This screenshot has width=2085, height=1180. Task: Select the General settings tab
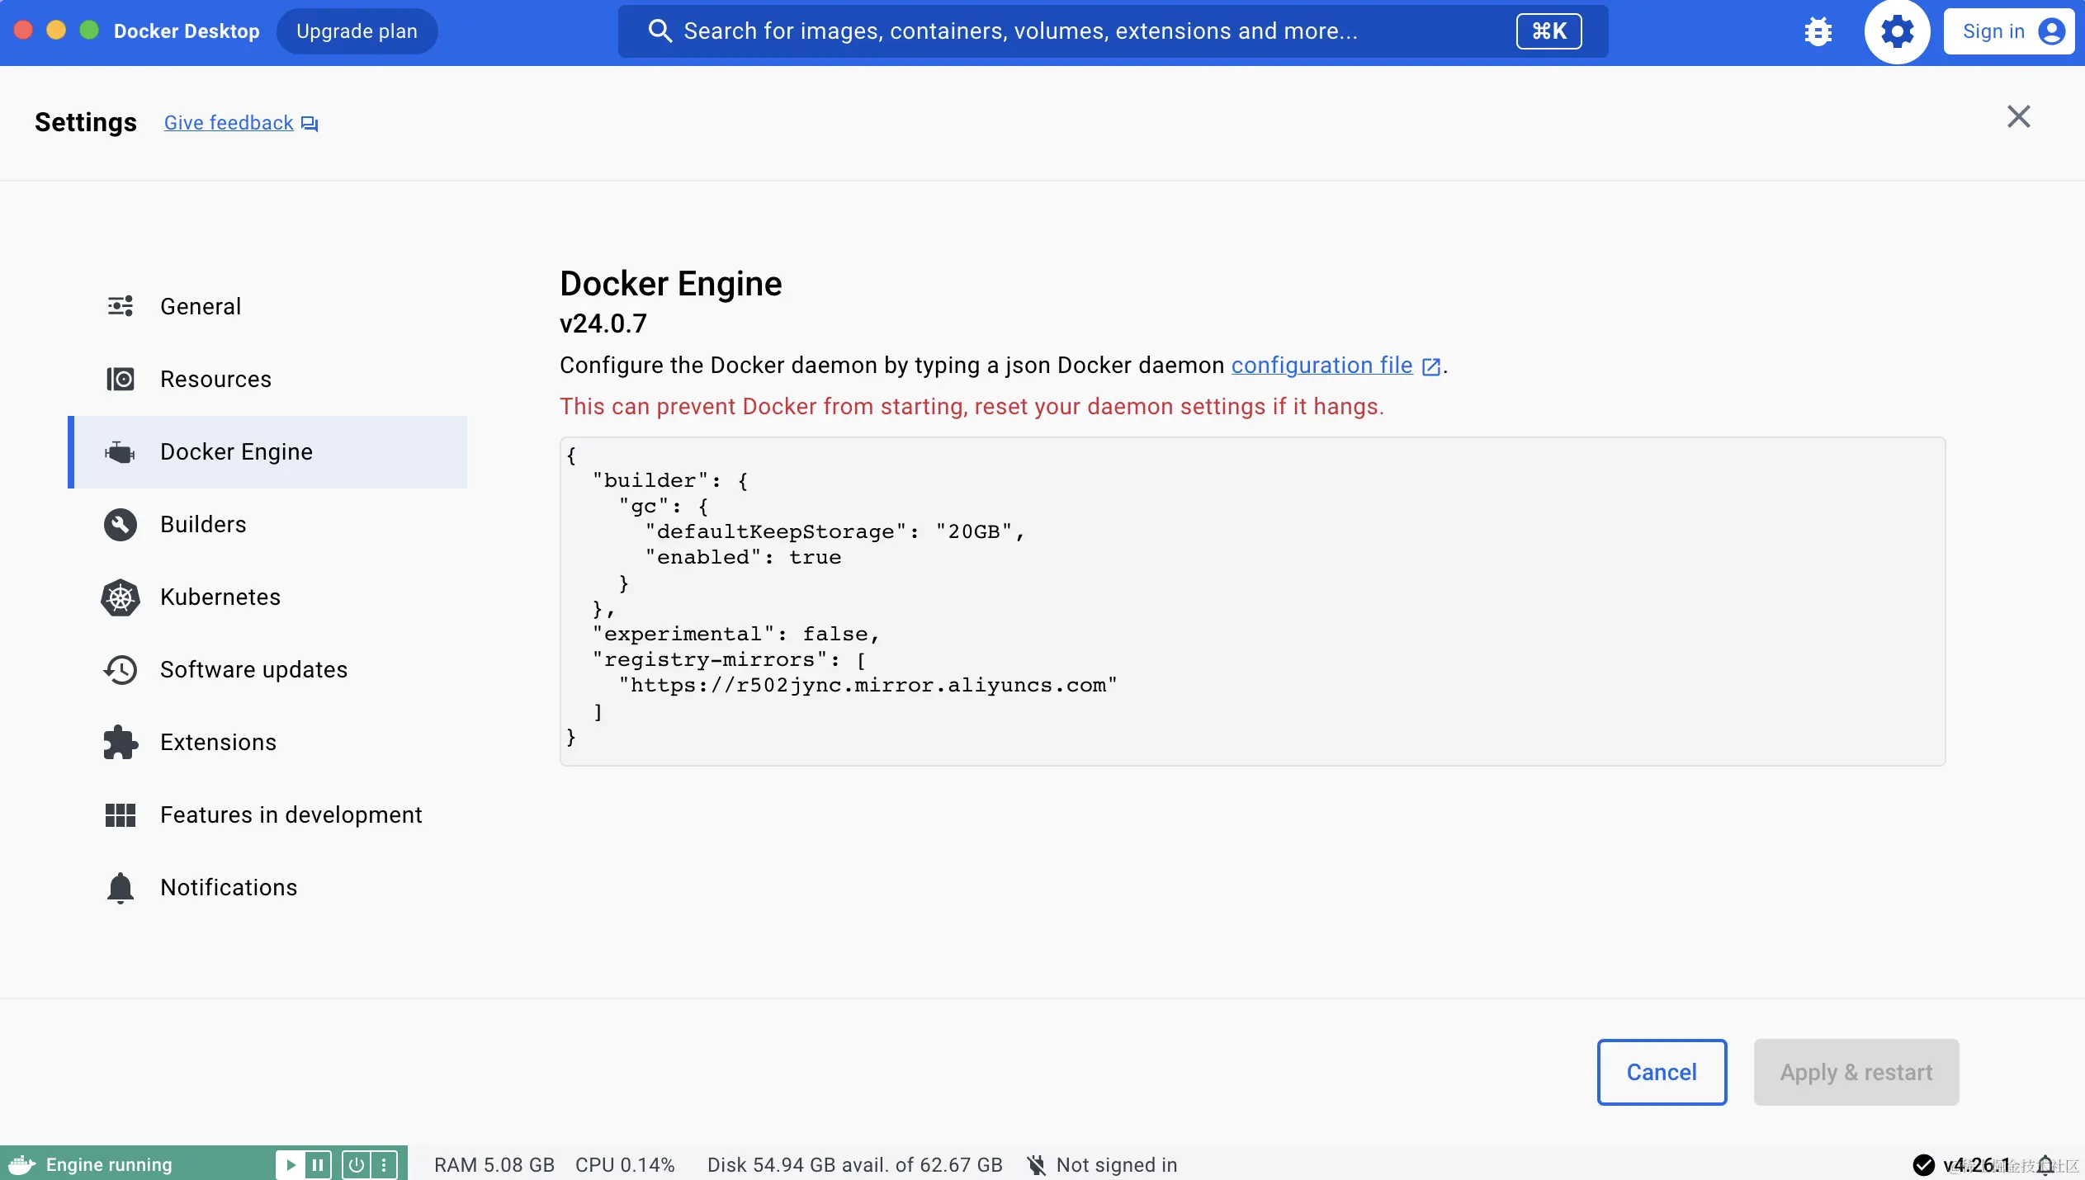pyautogui.click(x=201, y=306)
